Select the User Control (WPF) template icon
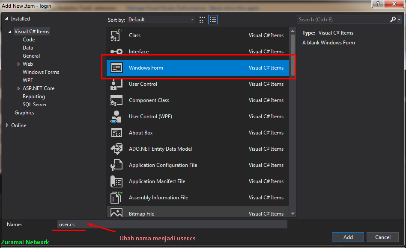 (115, 116)
